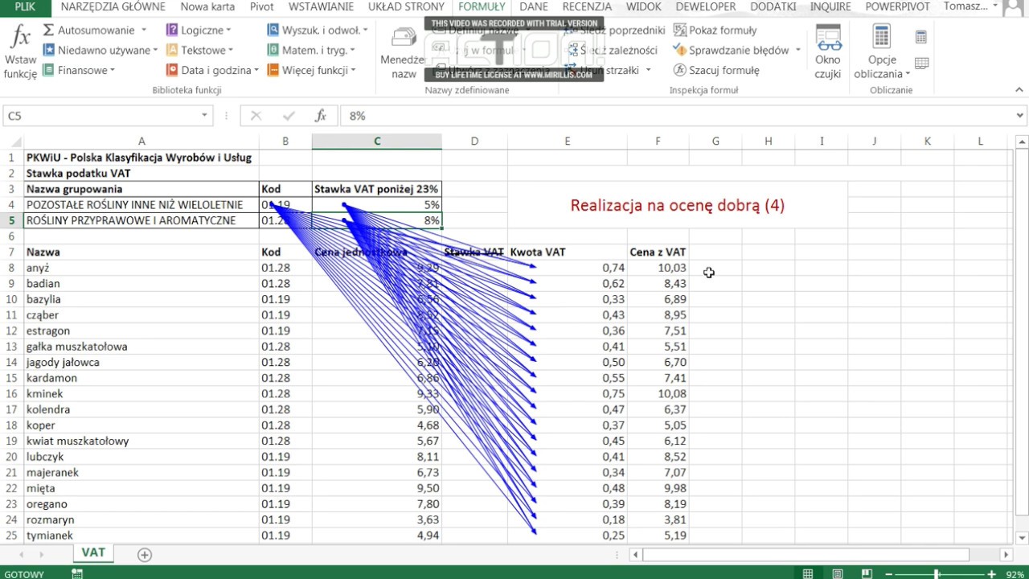Switch to the UKŁAD STRONY tab
The width and height of the screenshot is (1029, 579).
[x=406, y=6]
